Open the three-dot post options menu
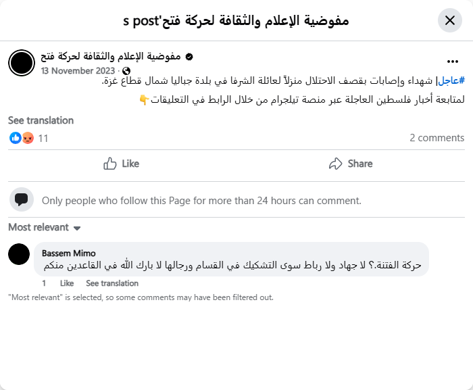This screenshot has height=390, width=473. tap(452, 61)
